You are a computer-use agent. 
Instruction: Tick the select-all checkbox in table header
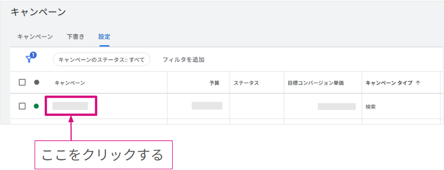tap(22, 83)
